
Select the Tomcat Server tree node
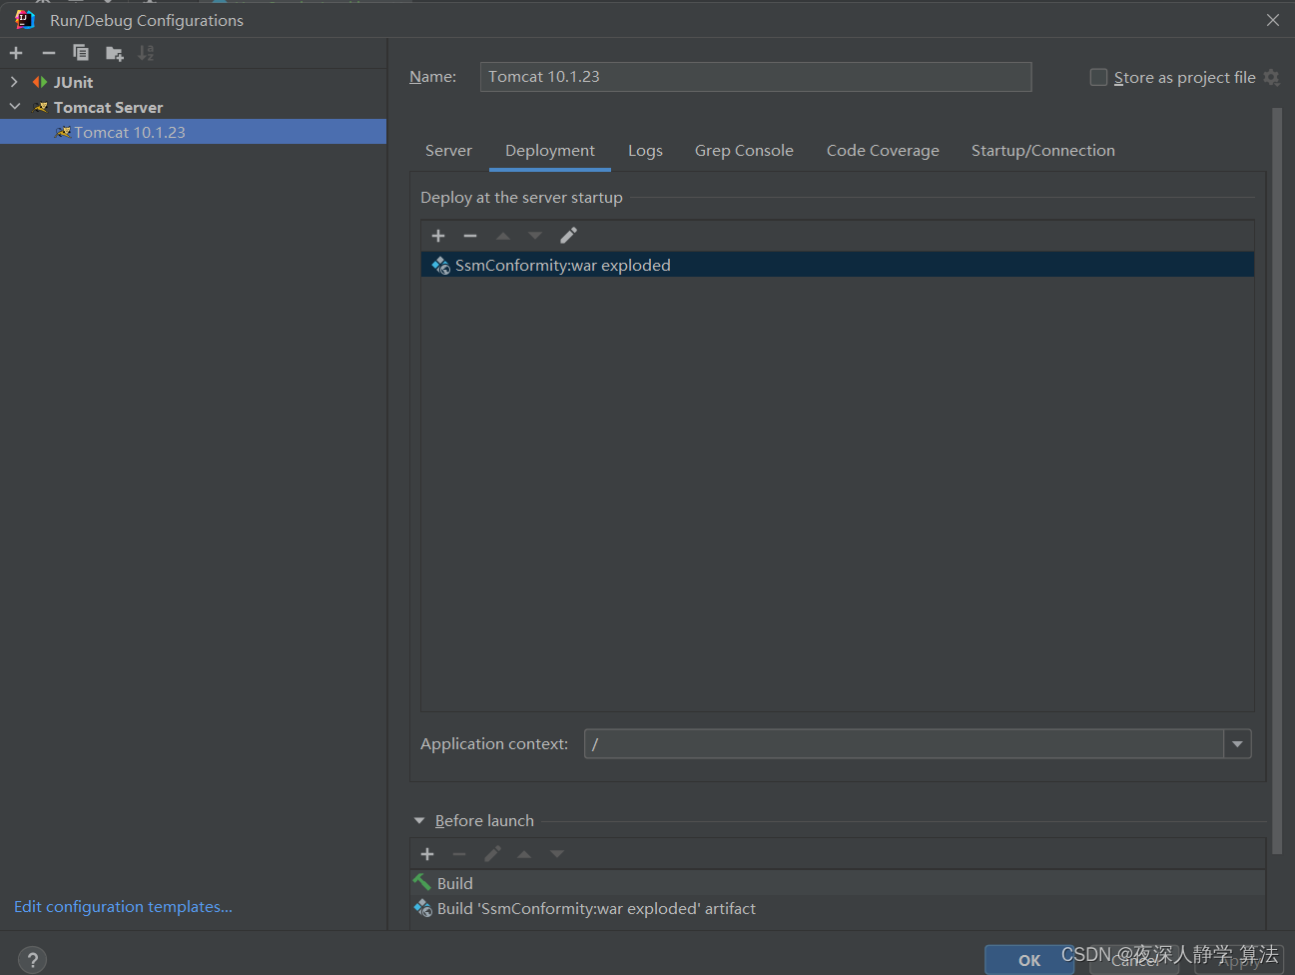coord(108,107)
